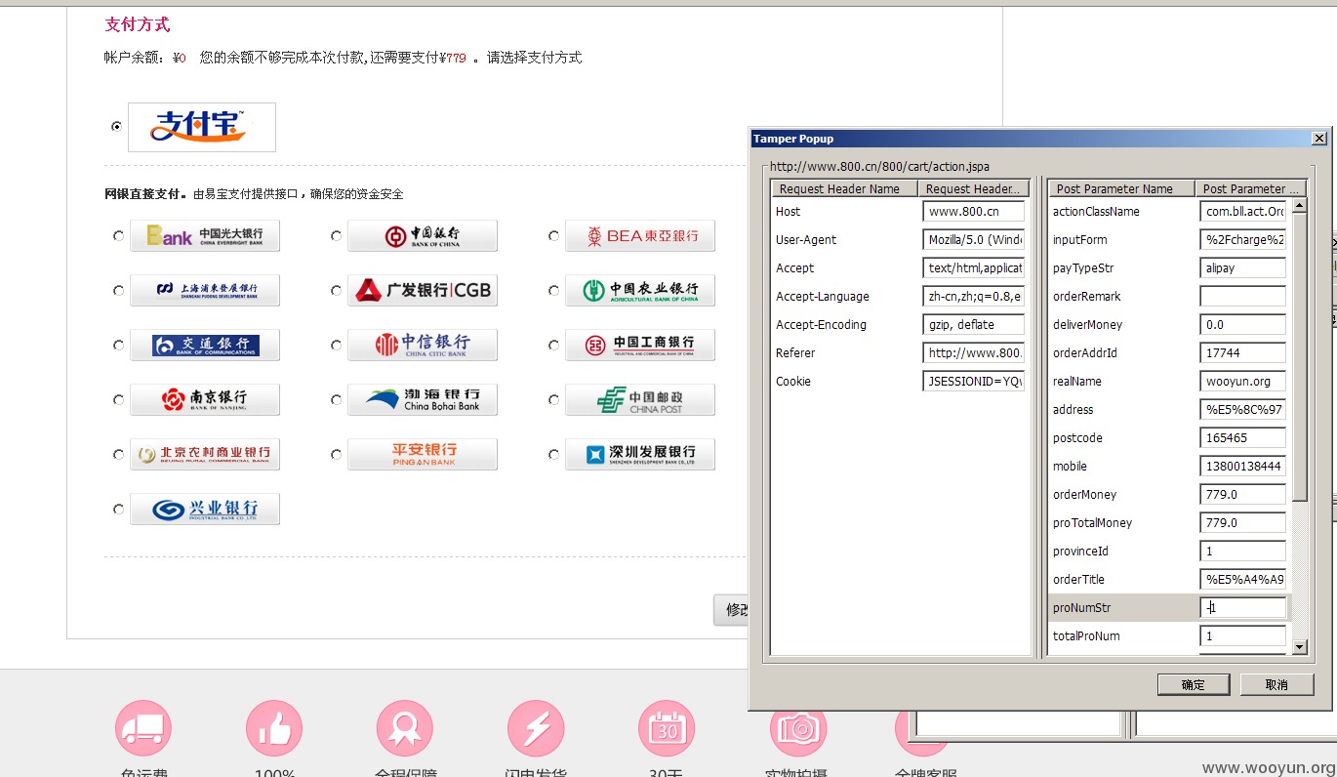Edit the proTotalMoney value field
Screen dimensions: 1337x777
[1243, 522]
